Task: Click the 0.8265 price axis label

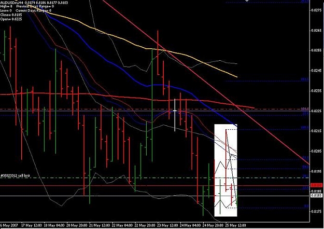Action: click(316, 31)
